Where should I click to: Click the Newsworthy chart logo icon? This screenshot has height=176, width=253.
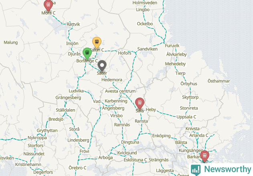pos(196,170)
